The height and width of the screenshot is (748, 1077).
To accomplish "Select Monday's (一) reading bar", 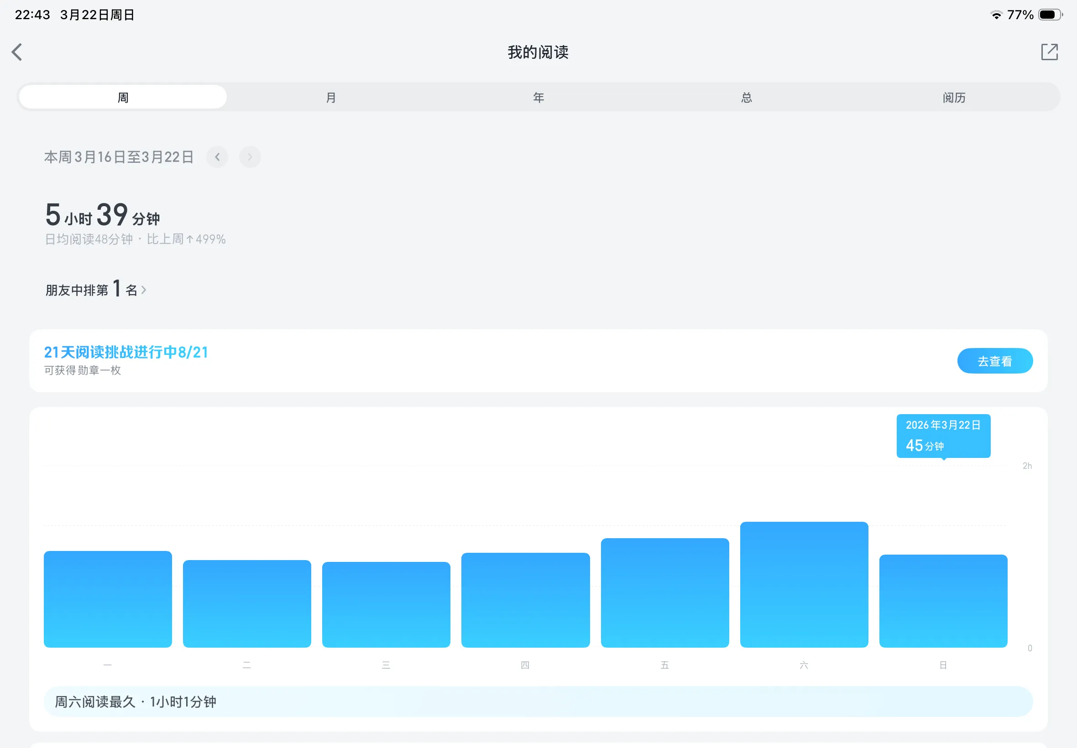I will (108, 599).
